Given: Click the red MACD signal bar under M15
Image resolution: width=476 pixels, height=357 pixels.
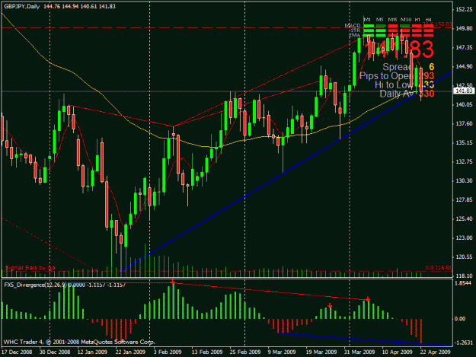Looking at the screenshot, I should coord(393,26).
